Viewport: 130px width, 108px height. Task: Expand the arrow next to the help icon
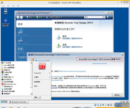pos(110,17)
